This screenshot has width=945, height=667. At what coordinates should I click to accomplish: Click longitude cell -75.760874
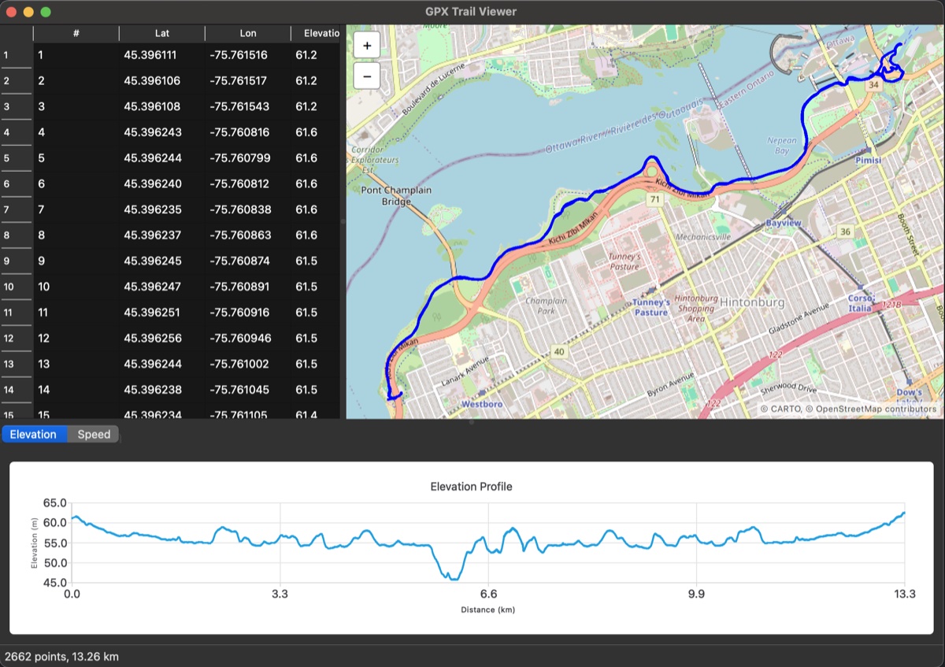pyautogui.click(x=248, y=261)
